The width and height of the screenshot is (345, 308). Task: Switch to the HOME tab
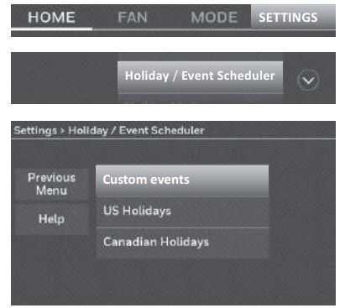pos(51,18)
